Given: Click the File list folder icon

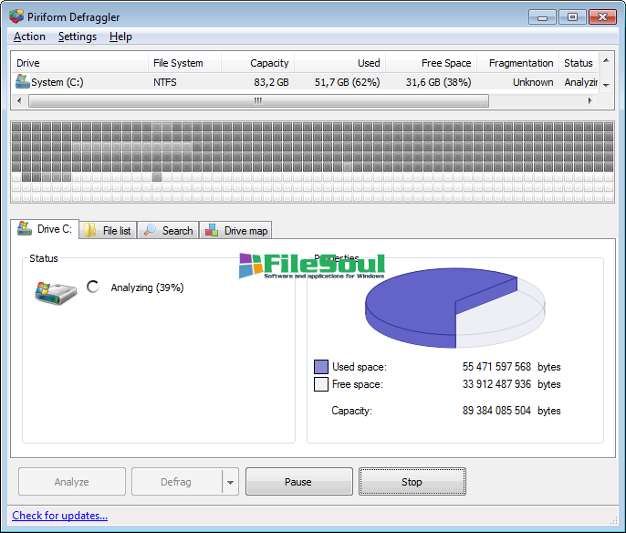Looking at the screenshot, I should [91, 231].
